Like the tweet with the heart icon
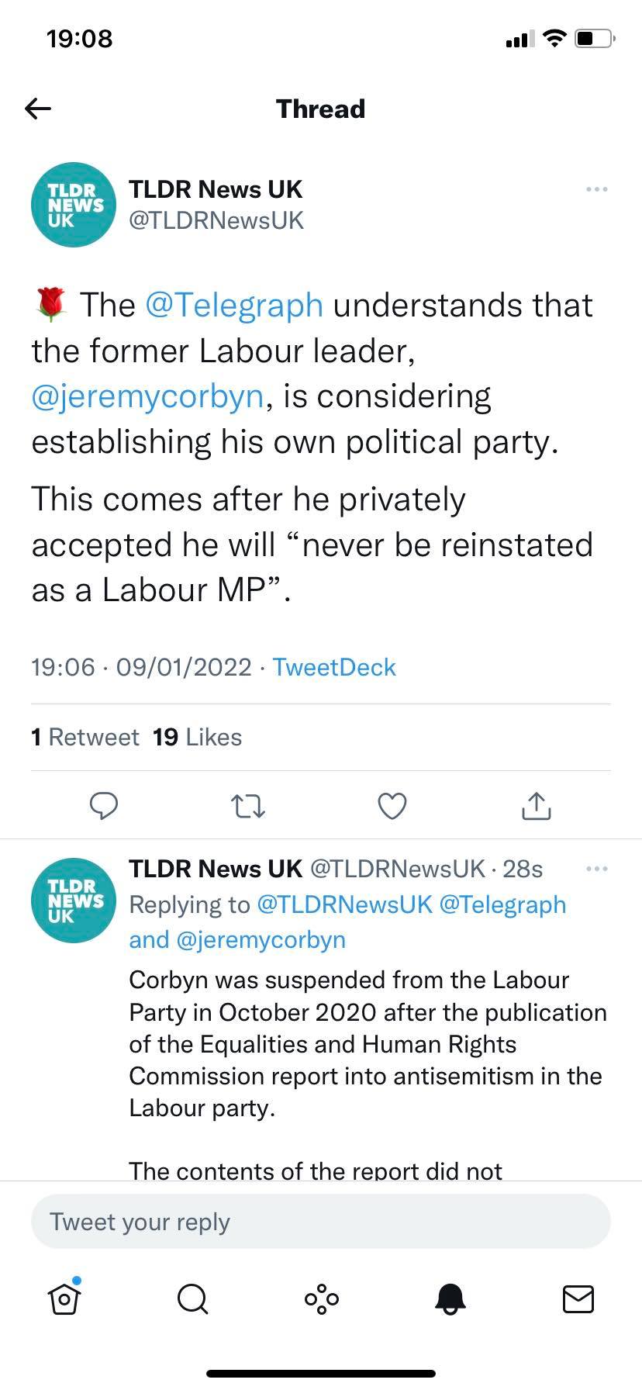 [x=392, y=807]
